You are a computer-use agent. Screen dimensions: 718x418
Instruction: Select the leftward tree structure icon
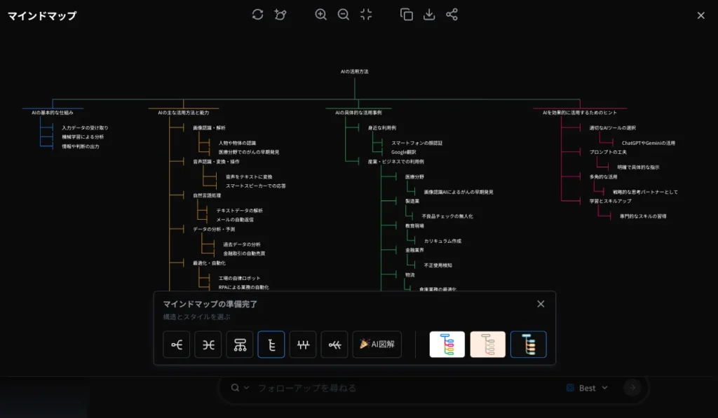click(x=334, y=344)
